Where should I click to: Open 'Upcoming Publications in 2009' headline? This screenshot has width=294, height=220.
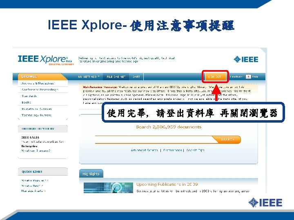coord(167,185)
